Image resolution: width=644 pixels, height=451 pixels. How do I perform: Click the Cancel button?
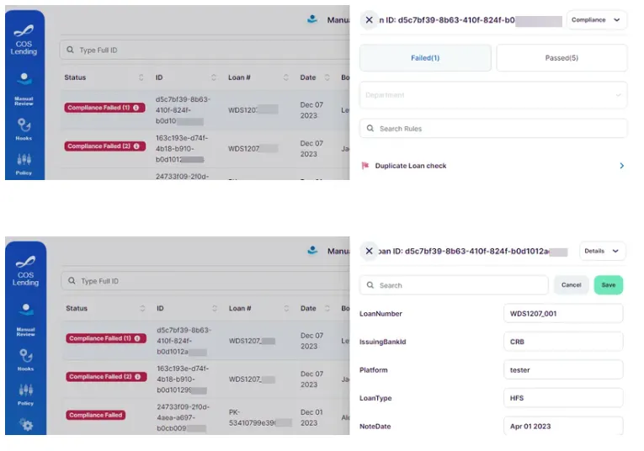click(571, 284)
